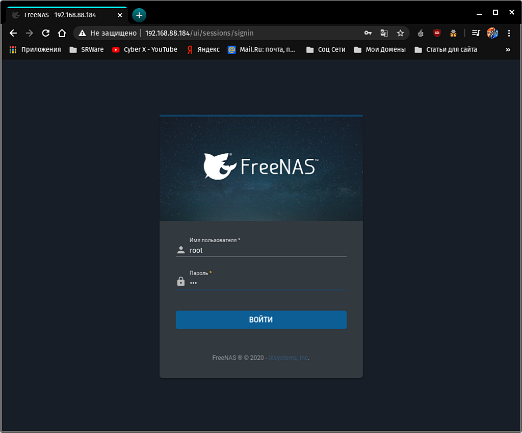
Task: Click the Имя пользователя label
Action: point(215,240)
